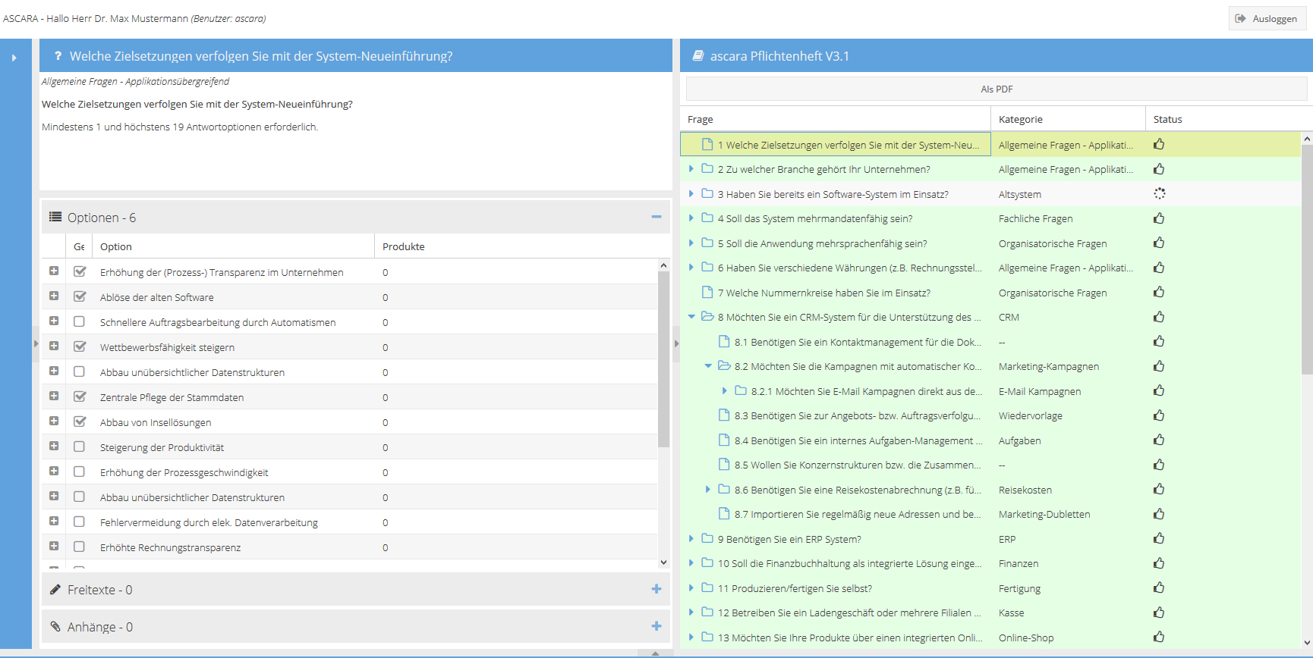Image resolution: width=1313 pixels, height=658 pixels.
Task: Click the Ausloggen button
Action: coord(1266,18)
